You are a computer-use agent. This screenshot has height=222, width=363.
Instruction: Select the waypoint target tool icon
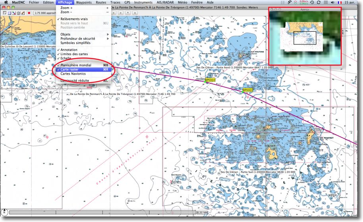pyautogui.click(x=19, y=13)
